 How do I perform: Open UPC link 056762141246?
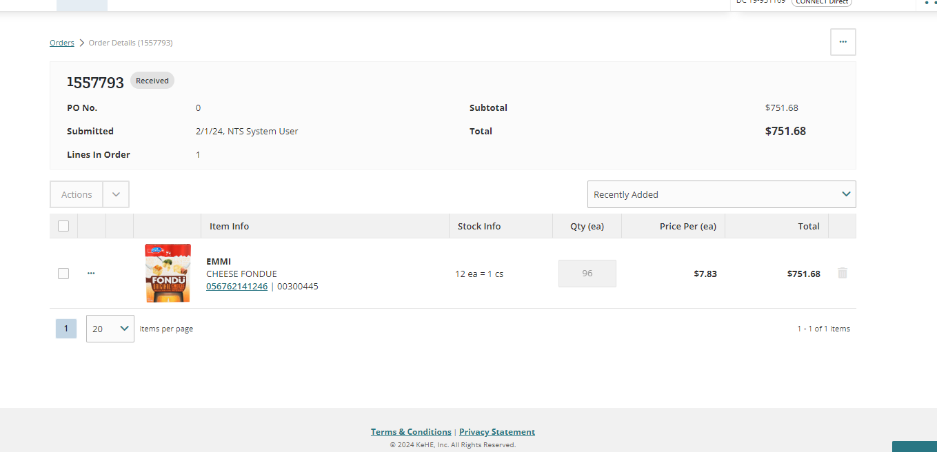point(236,287)
